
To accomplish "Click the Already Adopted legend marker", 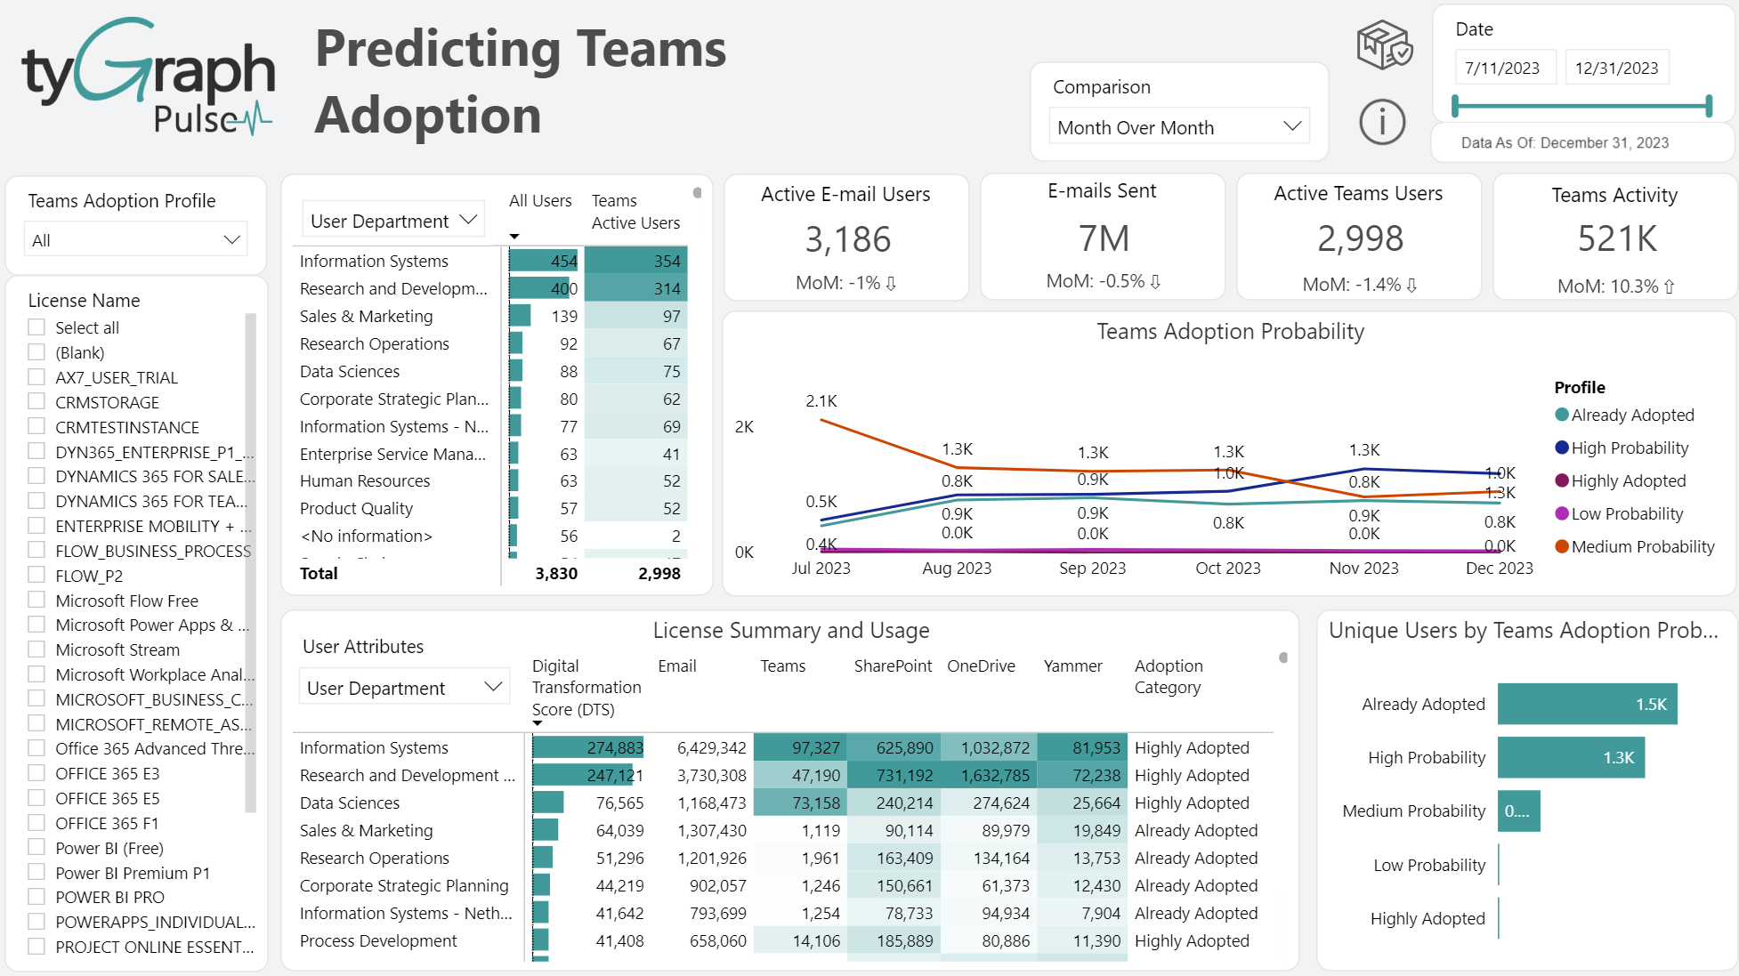I will point(1561,415).
